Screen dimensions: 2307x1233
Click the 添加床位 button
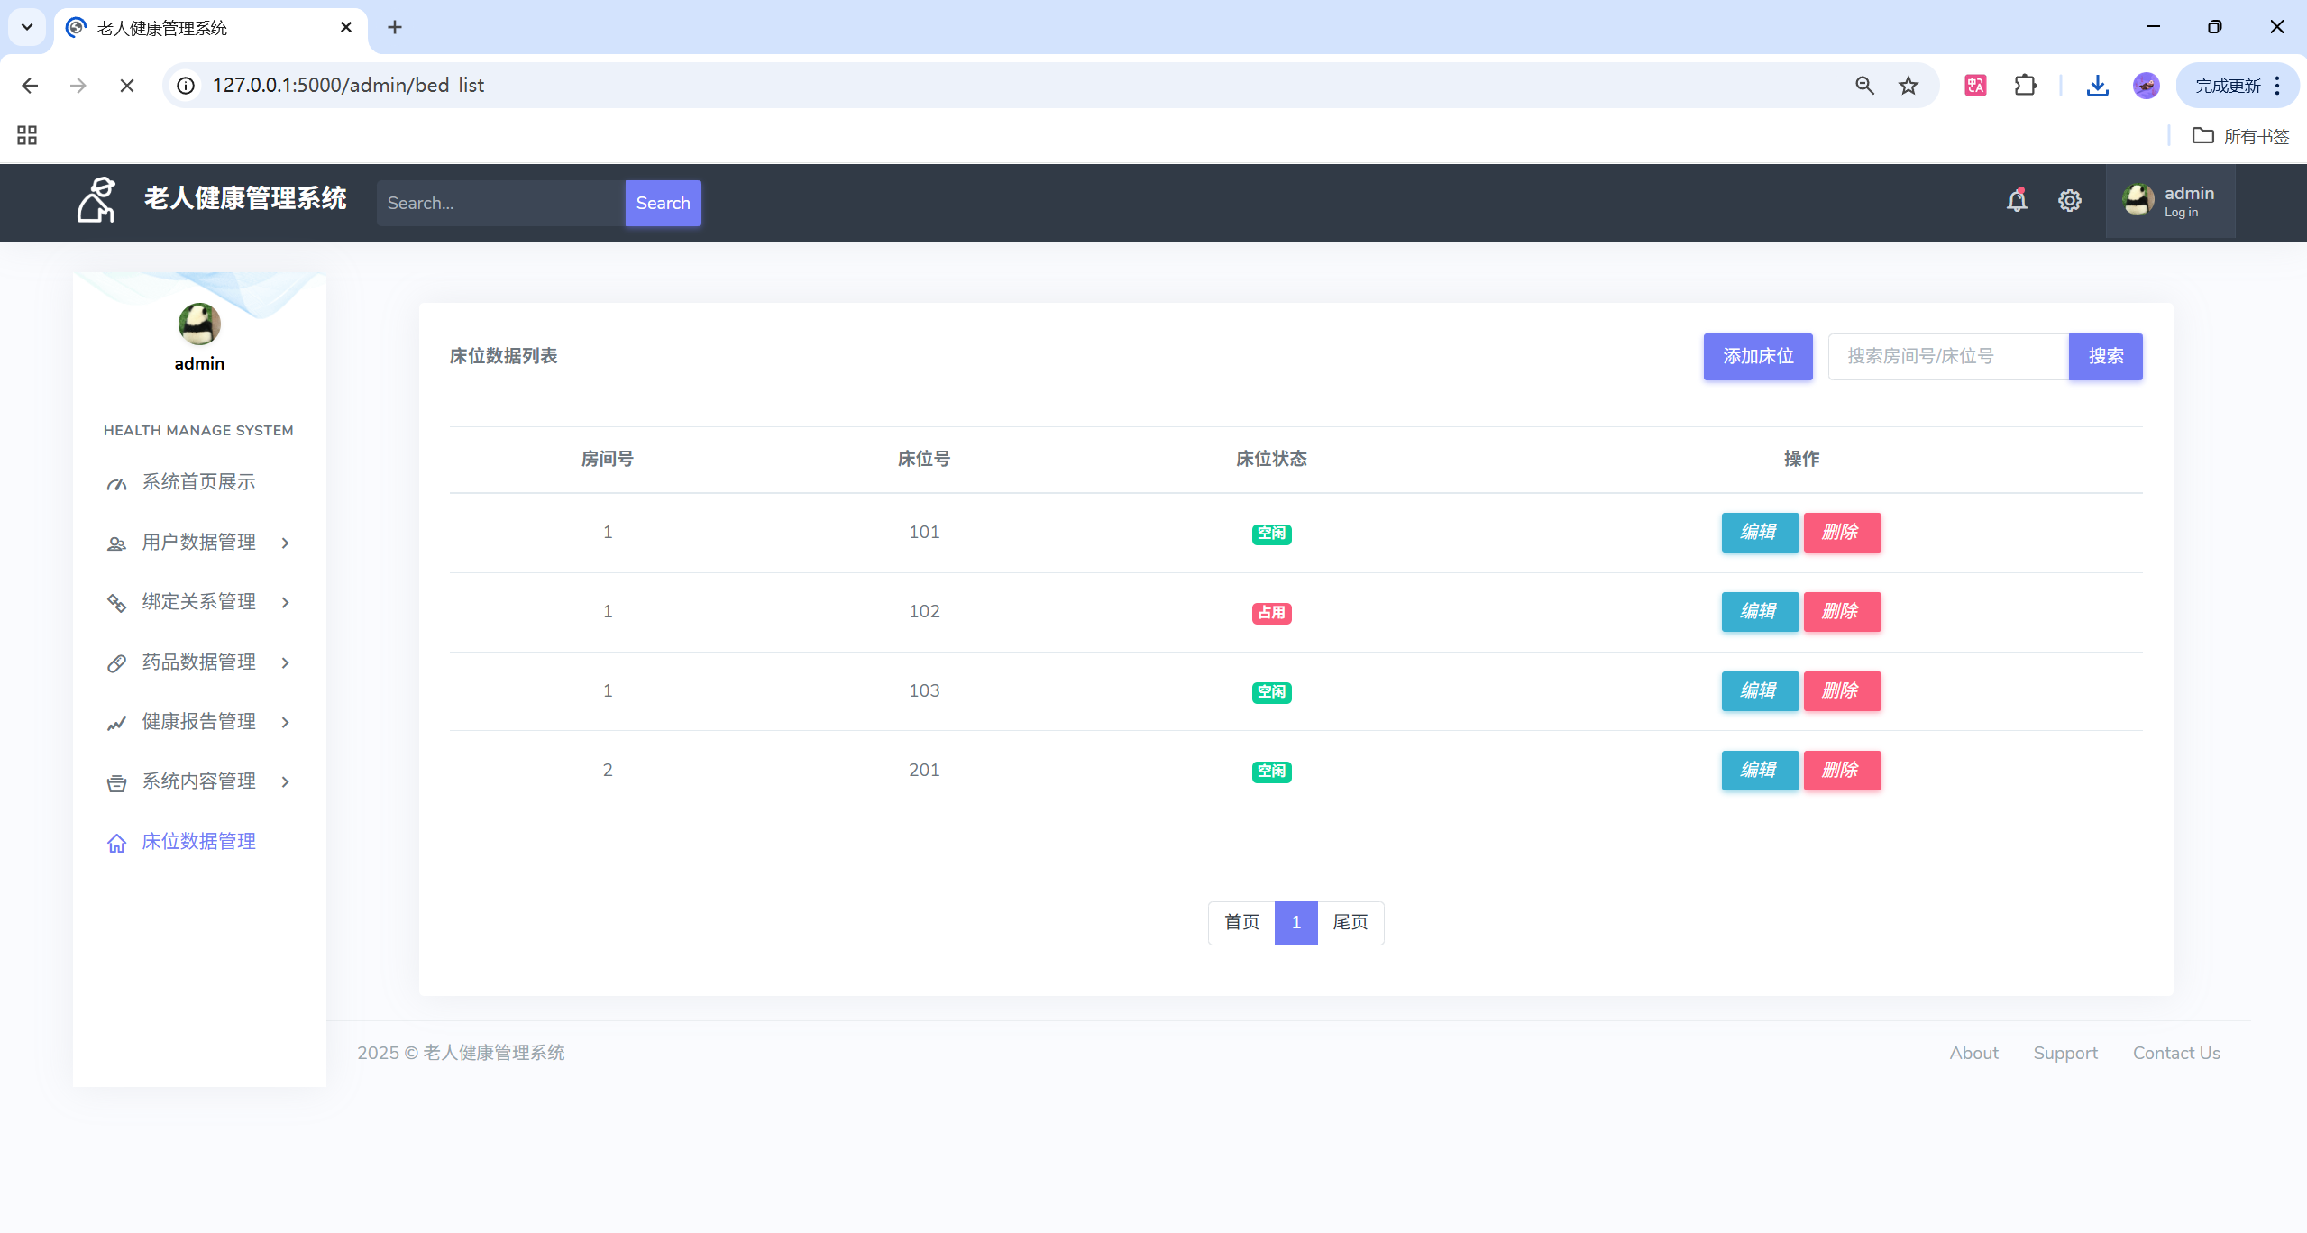(1757, 357)
